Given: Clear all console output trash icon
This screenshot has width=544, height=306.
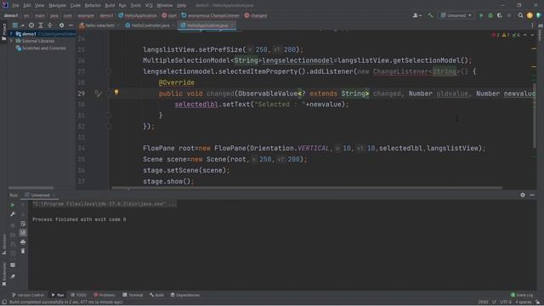Looking at the screenshot, I should click(23, 251).
